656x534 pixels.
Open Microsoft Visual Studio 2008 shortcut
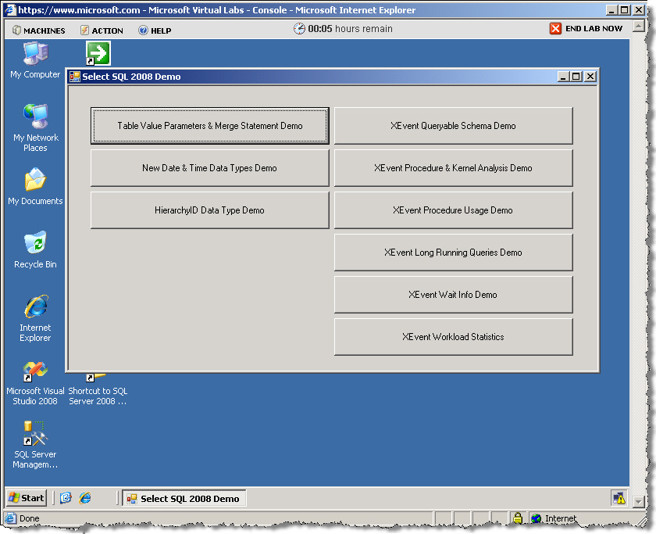click(x=35, y=372)
